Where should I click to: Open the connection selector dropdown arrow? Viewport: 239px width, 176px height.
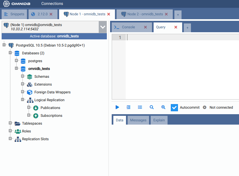pyautogui.click(x=103, y=27)
